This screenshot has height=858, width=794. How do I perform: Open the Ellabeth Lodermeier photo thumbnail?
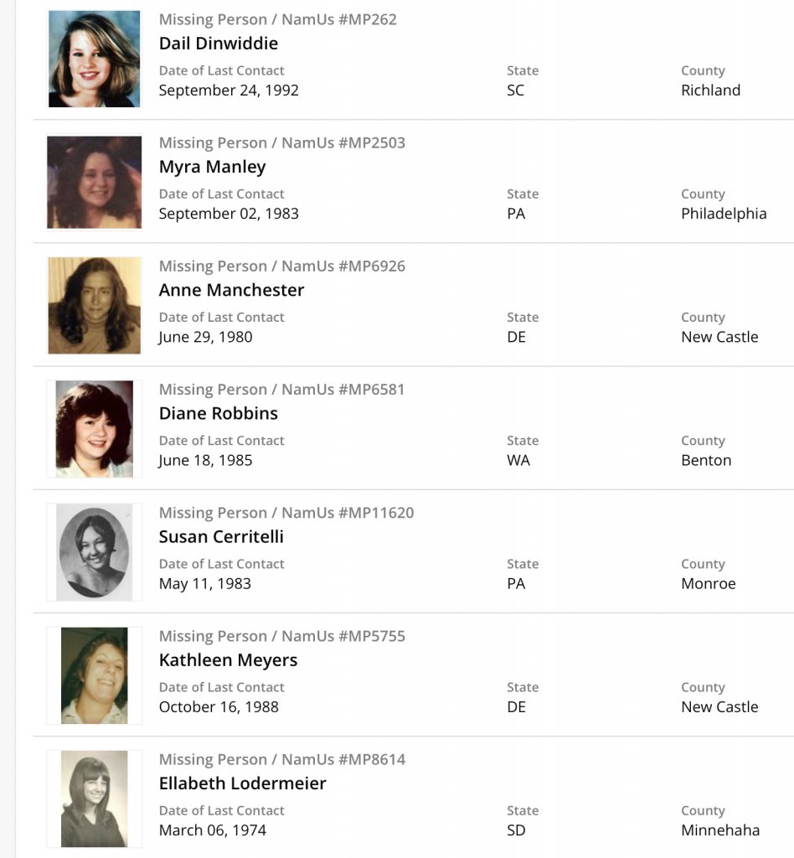click(x=94, y=799)
